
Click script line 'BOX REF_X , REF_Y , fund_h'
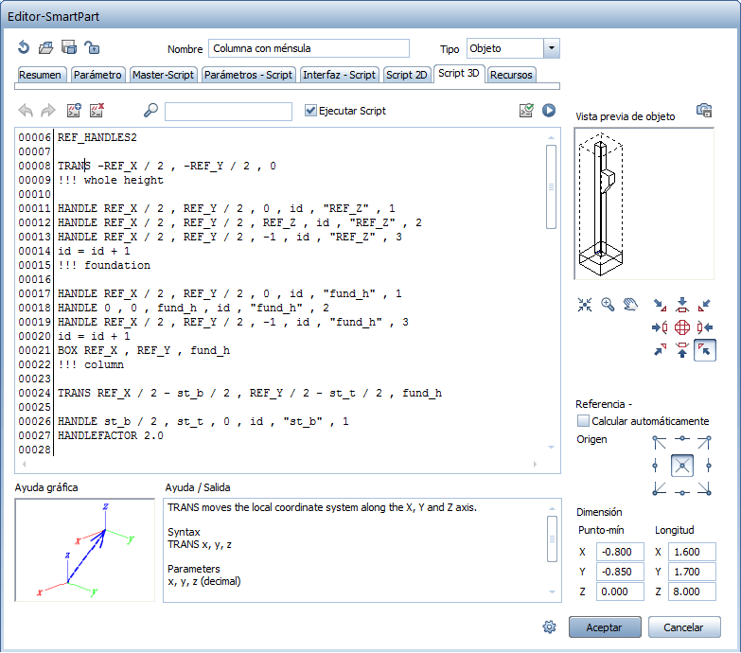pyautogui.click(x=144, y=350)
